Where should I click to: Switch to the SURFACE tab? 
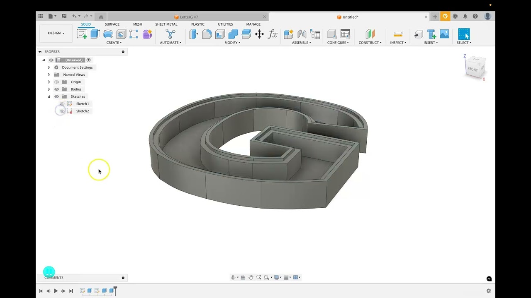[x=112, y=24]
